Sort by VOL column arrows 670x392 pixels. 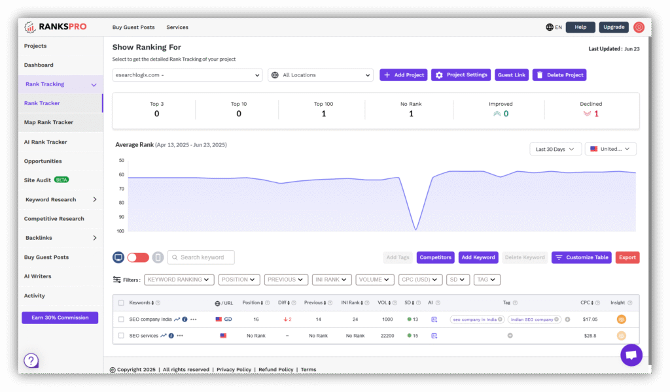click(390, 303)
